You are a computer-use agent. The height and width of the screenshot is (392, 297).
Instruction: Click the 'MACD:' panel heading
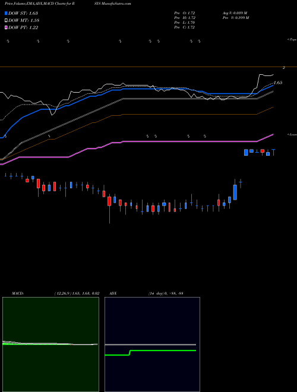(18, 293)
